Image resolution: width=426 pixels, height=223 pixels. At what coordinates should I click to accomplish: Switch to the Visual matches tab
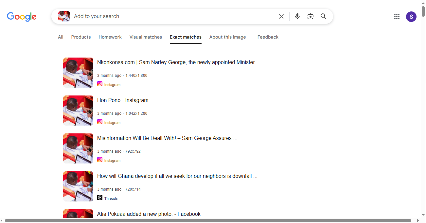[x=146, y=37]
